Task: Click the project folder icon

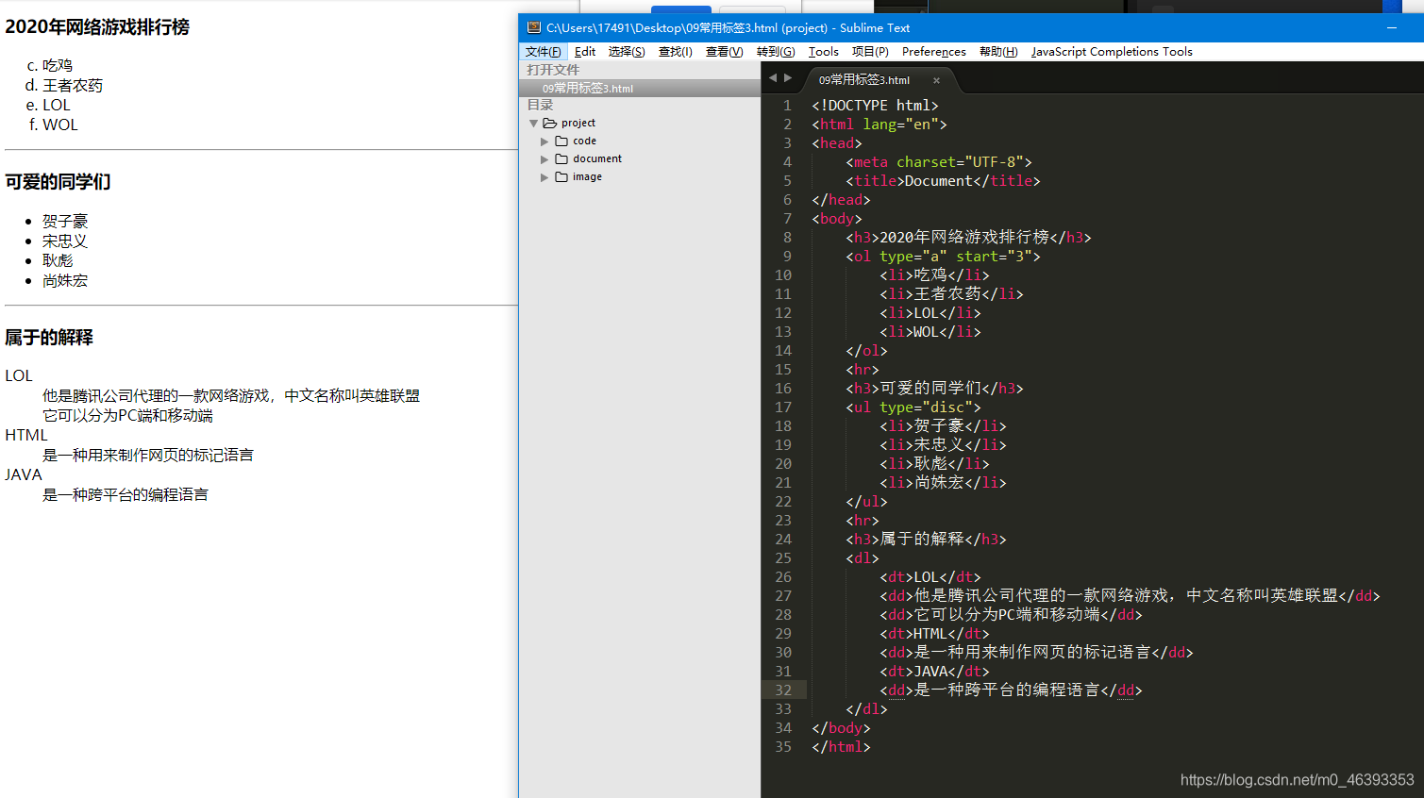Action: [x=550, y=123]
